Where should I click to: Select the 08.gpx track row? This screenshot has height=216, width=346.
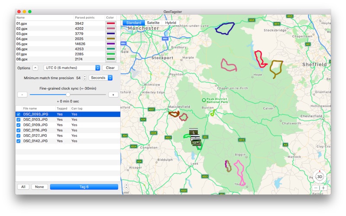(68, 59)
